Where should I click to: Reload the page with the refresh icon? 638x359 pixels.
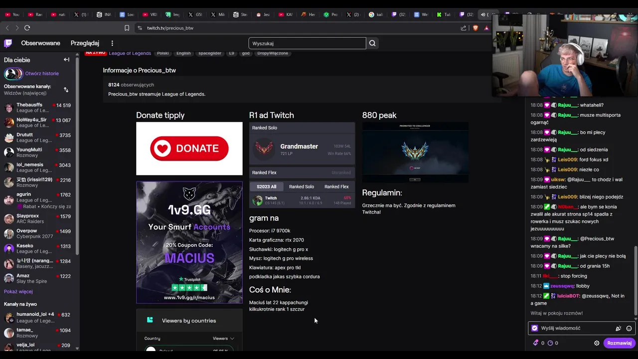(x=27, y=28)
